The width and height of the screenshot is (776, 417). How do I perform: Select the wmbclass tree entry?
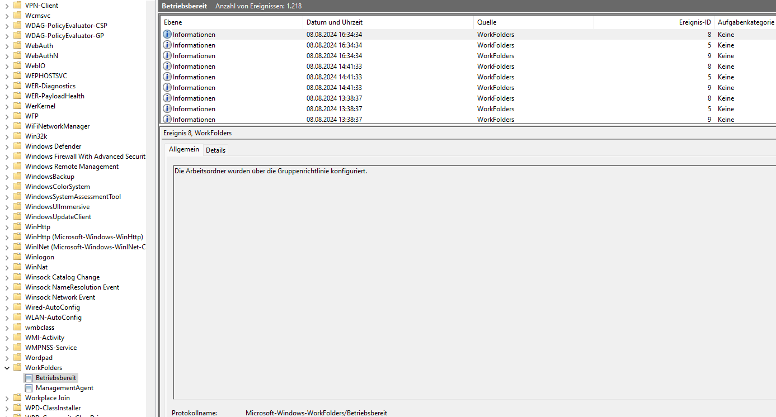click(x=40, y=328)
